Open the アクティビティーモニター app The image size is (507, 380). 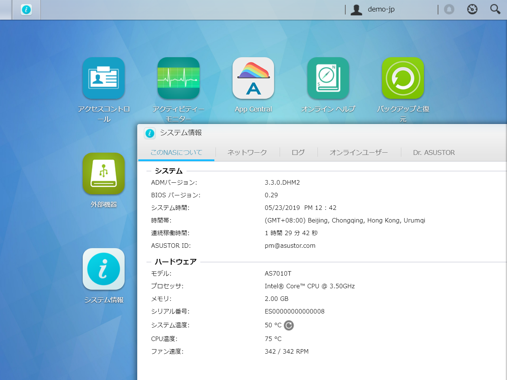point(178,78)
